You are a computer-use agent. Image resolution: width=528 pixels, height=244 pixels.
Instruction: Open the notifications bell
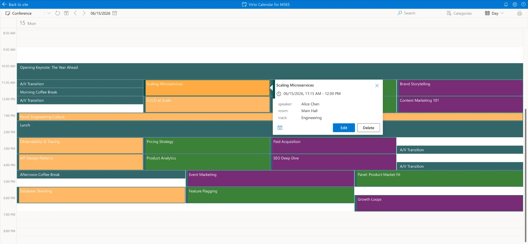(x=506, y=4)
